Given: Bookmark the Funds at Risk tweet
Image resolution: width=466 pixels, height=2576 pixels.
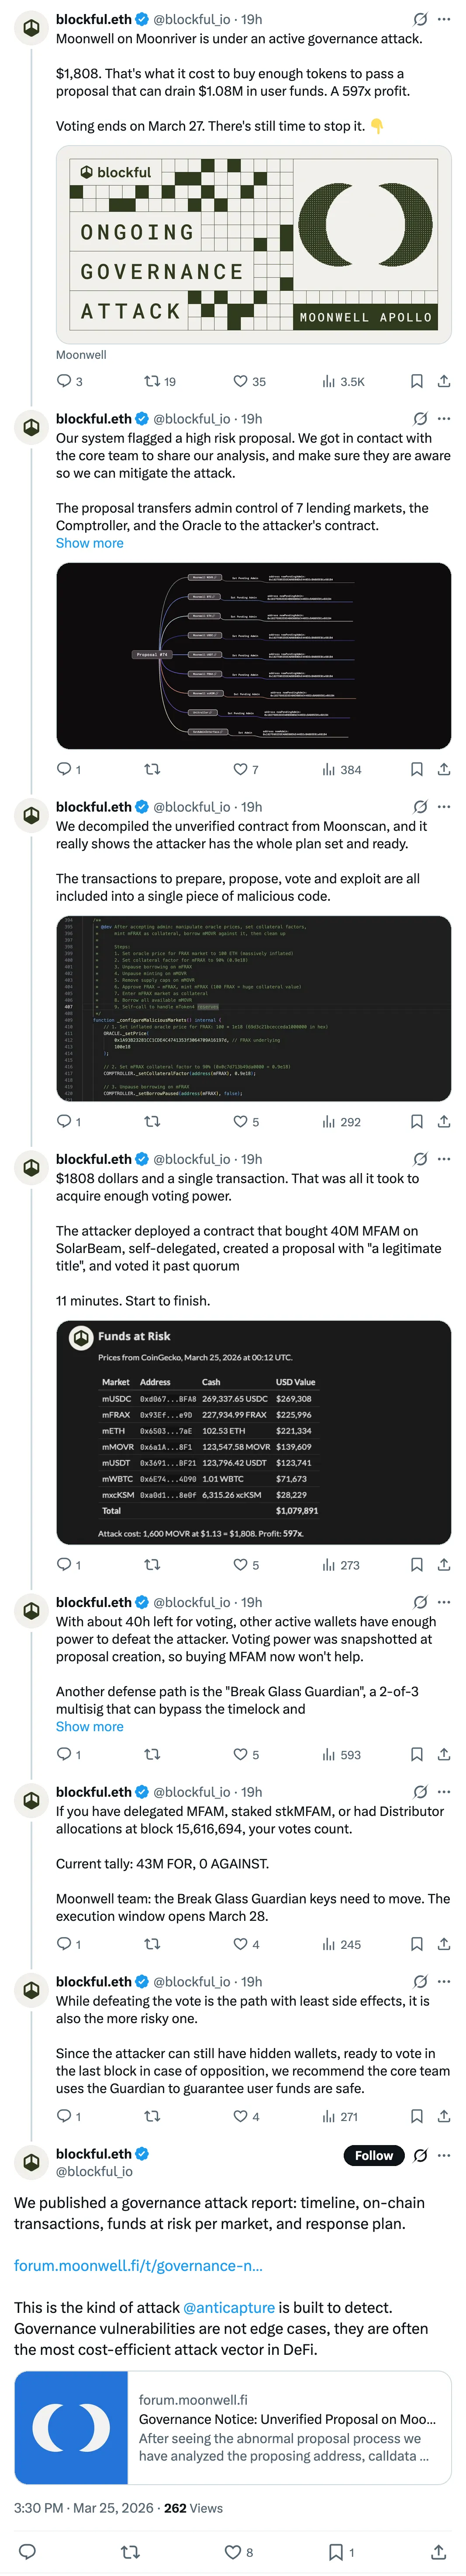Looking at the screenshot, I should 417,1564.
